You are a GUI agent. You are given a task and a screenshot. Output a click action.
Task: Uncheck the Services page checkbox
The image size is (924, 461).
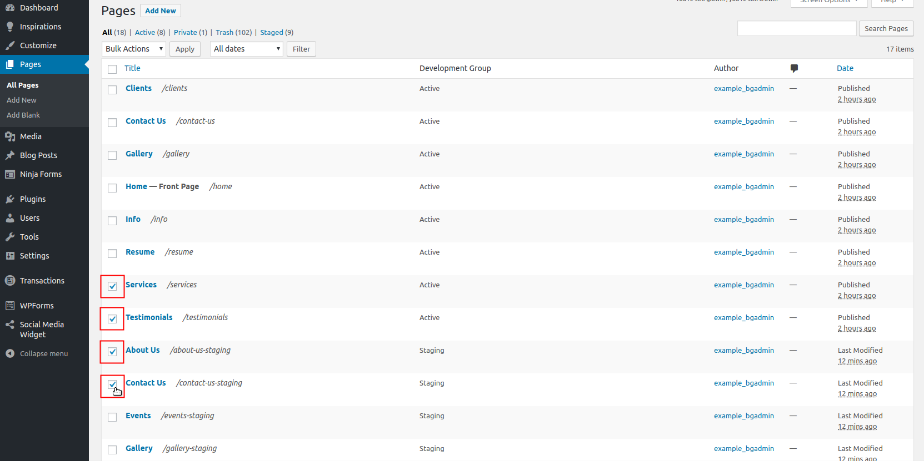coord(112,286)
